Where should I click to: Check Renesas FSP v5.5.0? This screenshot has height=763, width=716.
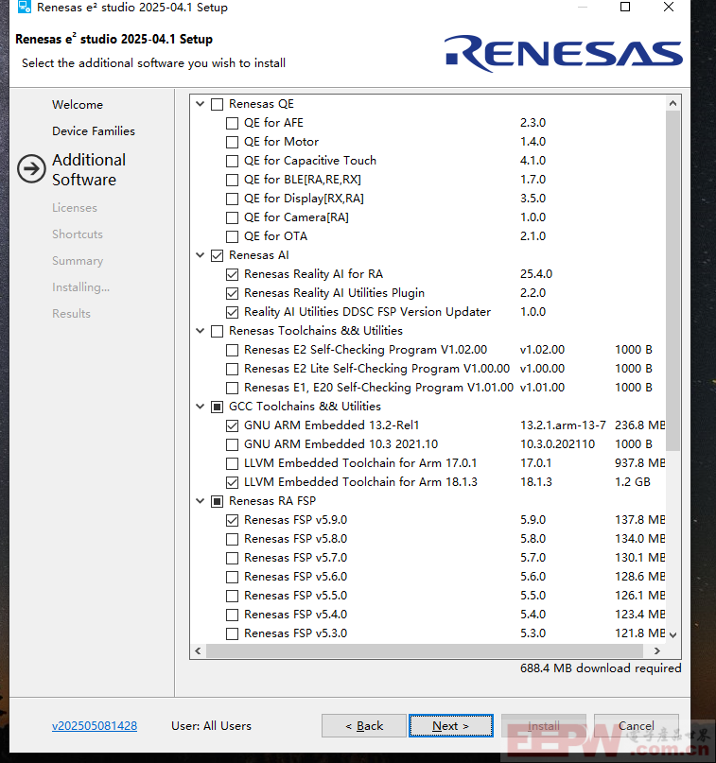(x=232, y=596)
